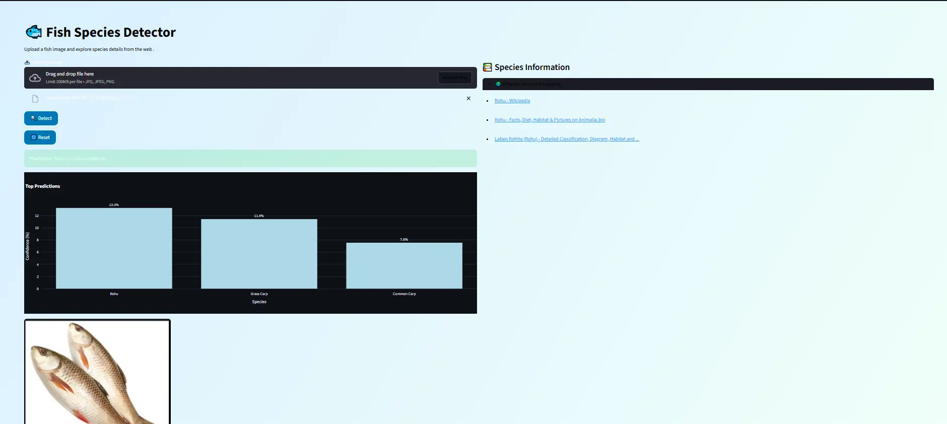Click the uploaded file document icon
Viewport: 947px width, 424px height.
click(35, 99)
